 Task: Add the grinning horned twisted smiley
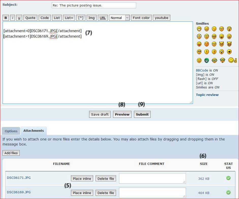coord(229,44)
